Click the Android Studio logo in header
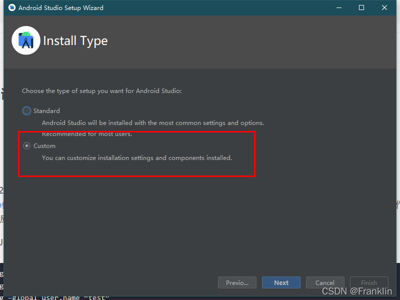Image resolution: width=400 pixels, height=300 pixels. click(26, 40)
